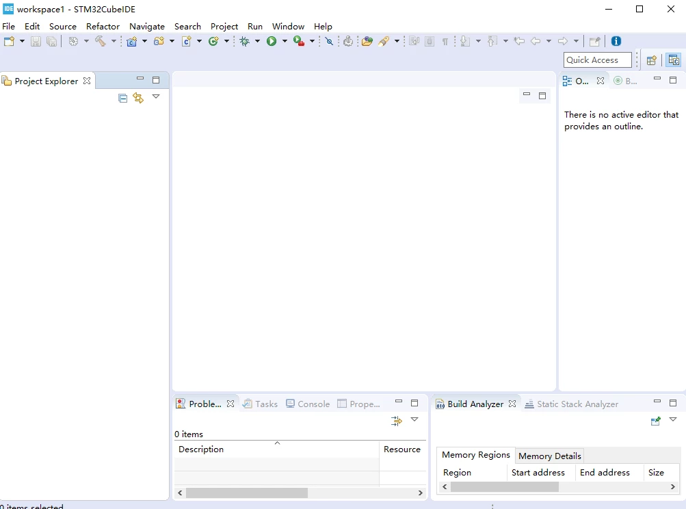Click the External Tools run icon

click(299, 41)
